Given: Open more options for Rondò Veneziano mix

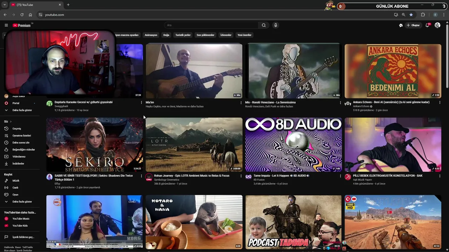Looking at the screenshot, I should (x=340, y=103).
